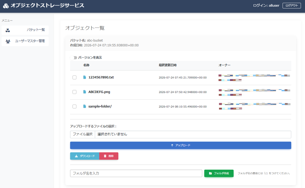Screen dimensions: 305x188
Task: Click the bucket name abc-bucket
Action: tap(95, 40)
